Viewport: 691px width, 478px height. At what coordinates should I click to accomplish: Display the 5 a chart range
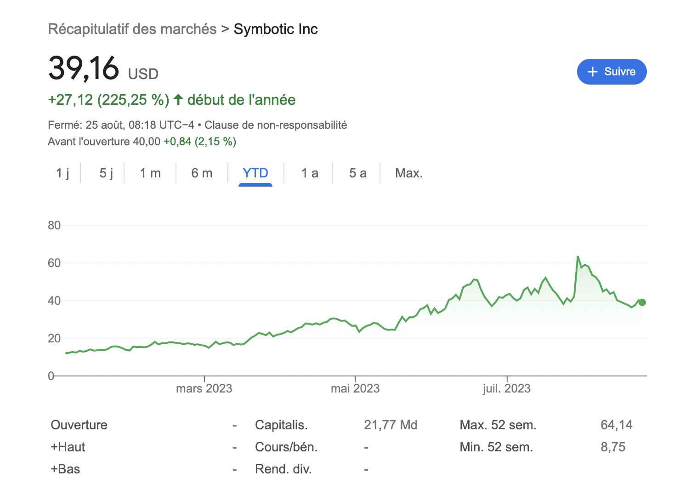click(x=357, y=173)
